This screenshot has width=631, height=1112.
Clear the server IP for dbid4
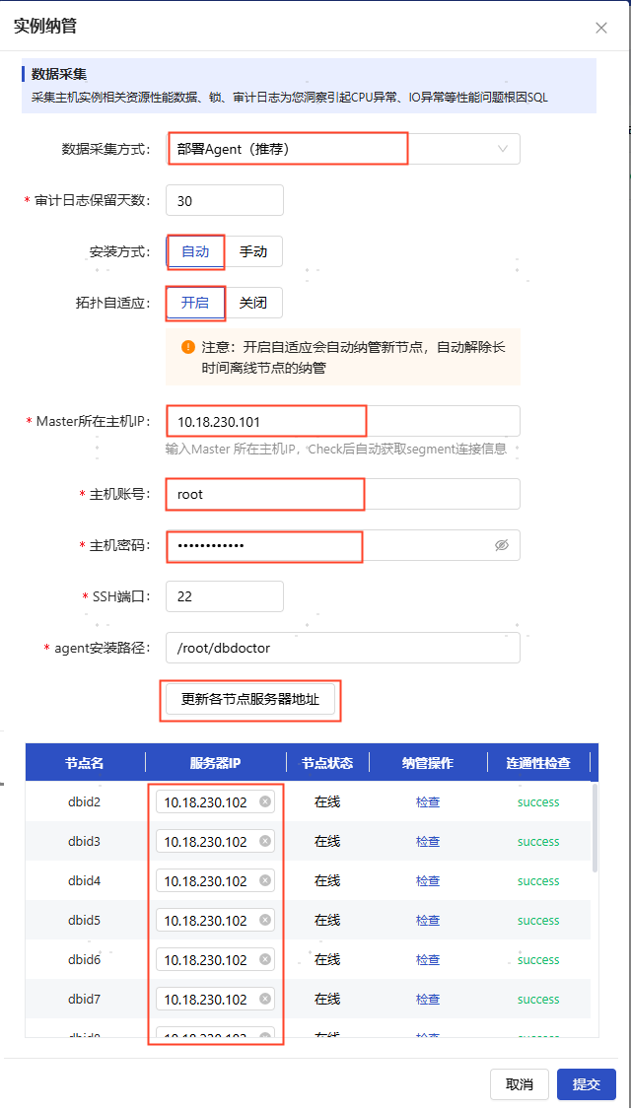265,880
